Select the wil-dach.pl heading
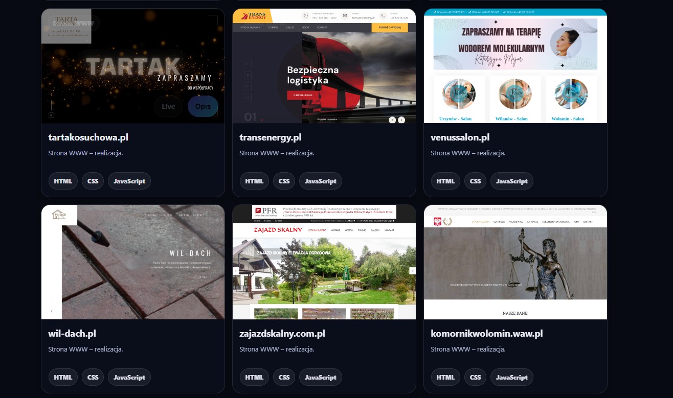The width and height of the screenshot is (673, 398). tap(72, 334)
